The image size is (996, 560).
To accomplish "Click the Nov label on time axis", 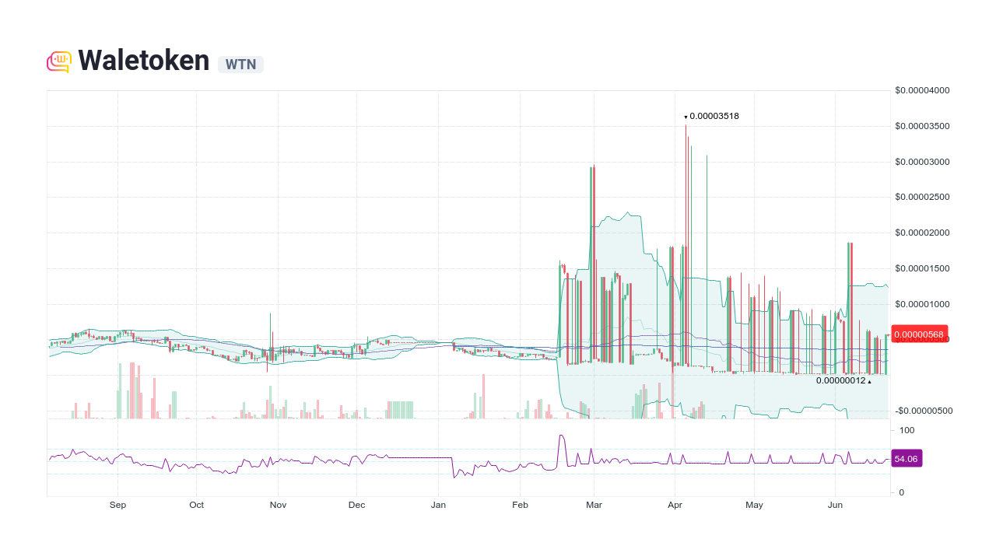I will coord(278,505).
